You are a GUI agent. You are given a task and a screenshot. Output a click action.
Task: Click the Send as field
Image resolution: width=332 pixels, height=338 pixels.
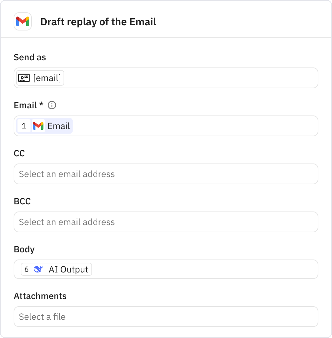[x=166, y=78]
